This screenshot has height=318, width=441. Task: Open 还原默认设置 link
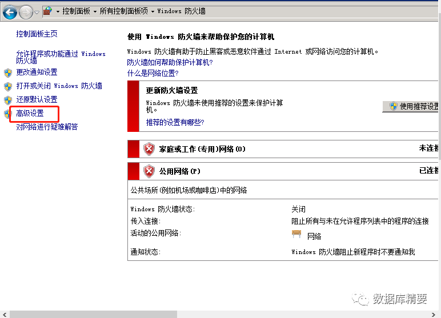37,99
